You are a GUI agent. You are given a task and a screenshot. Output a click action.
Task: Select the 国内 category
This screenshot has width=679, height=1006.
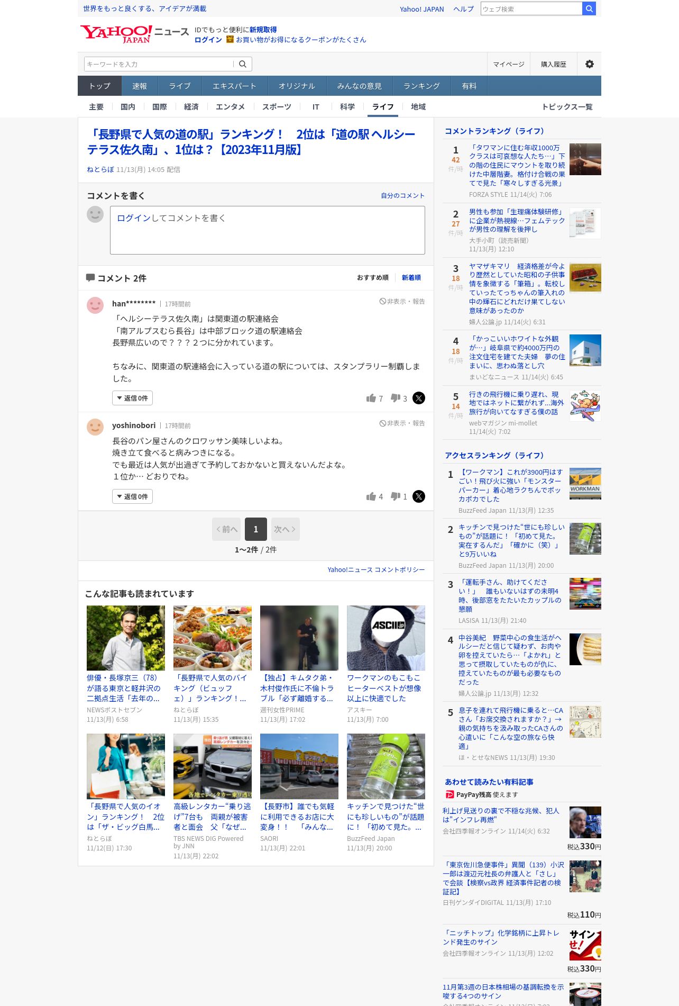click(x=128, y=107)
